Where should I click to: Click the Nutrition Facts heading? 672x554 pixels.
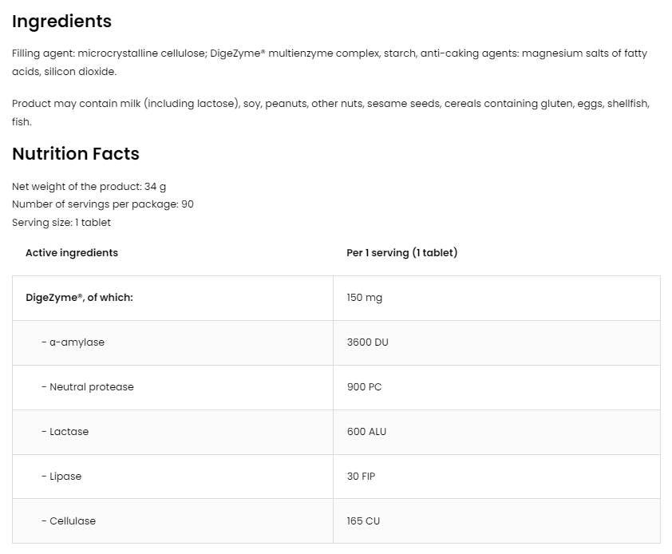tap(76, 154)
